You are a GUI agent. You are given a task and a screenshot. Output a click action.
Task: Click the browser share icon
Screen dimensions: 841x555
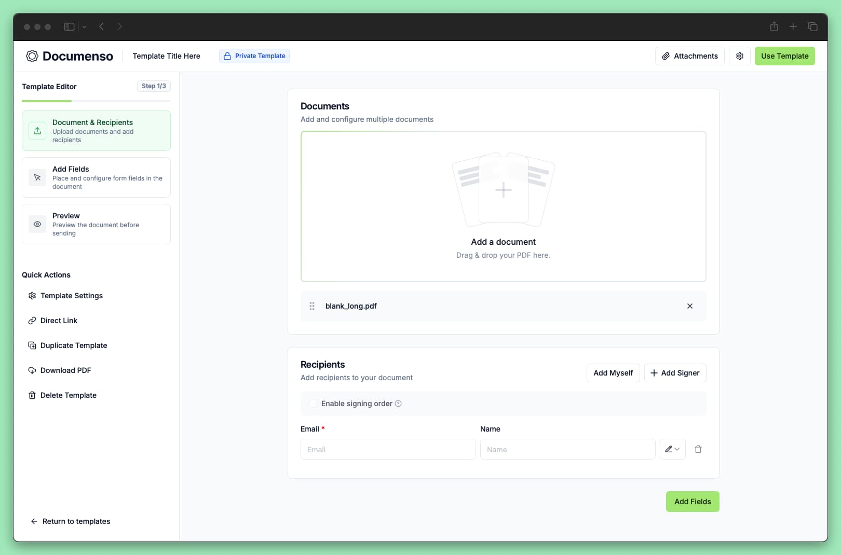(774, 26)
